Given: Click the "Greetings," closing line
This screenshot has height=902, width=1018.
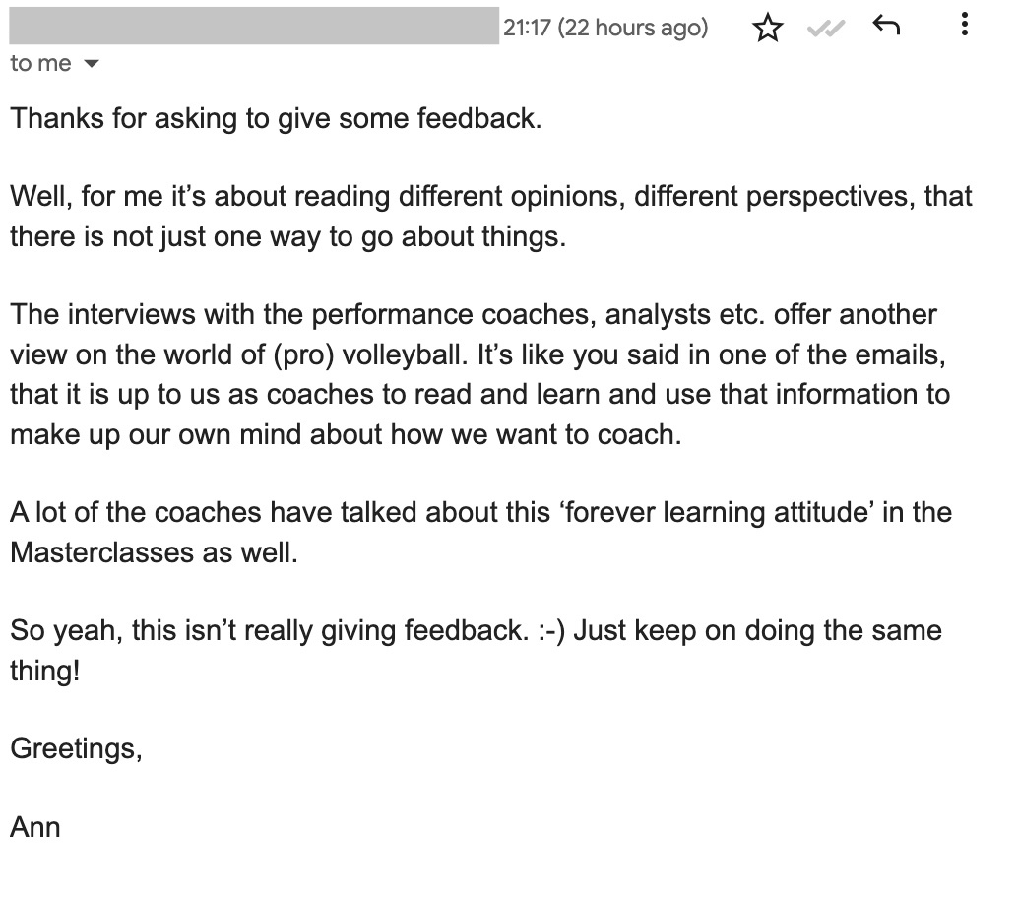Looking at the screenshot, I should 76,748.
